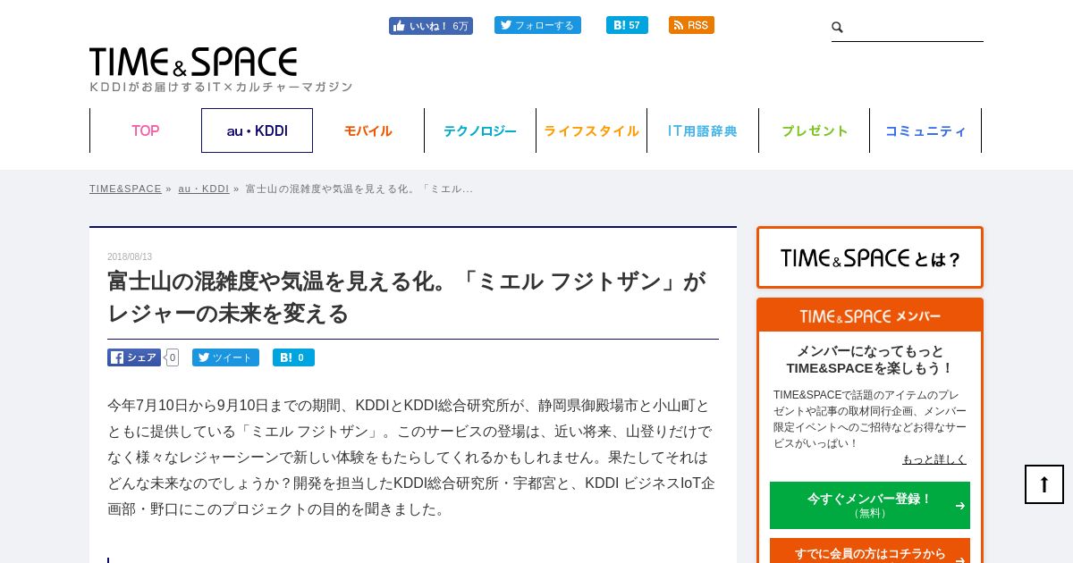Click the Facebook シェア button under title

pos(134,357)
